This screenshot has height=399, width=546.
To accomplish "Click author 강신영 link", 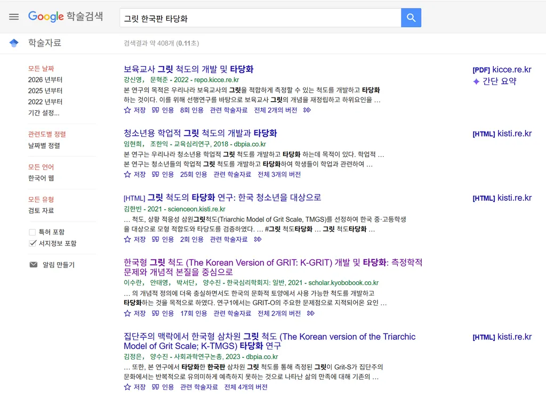I will [133, 80].
